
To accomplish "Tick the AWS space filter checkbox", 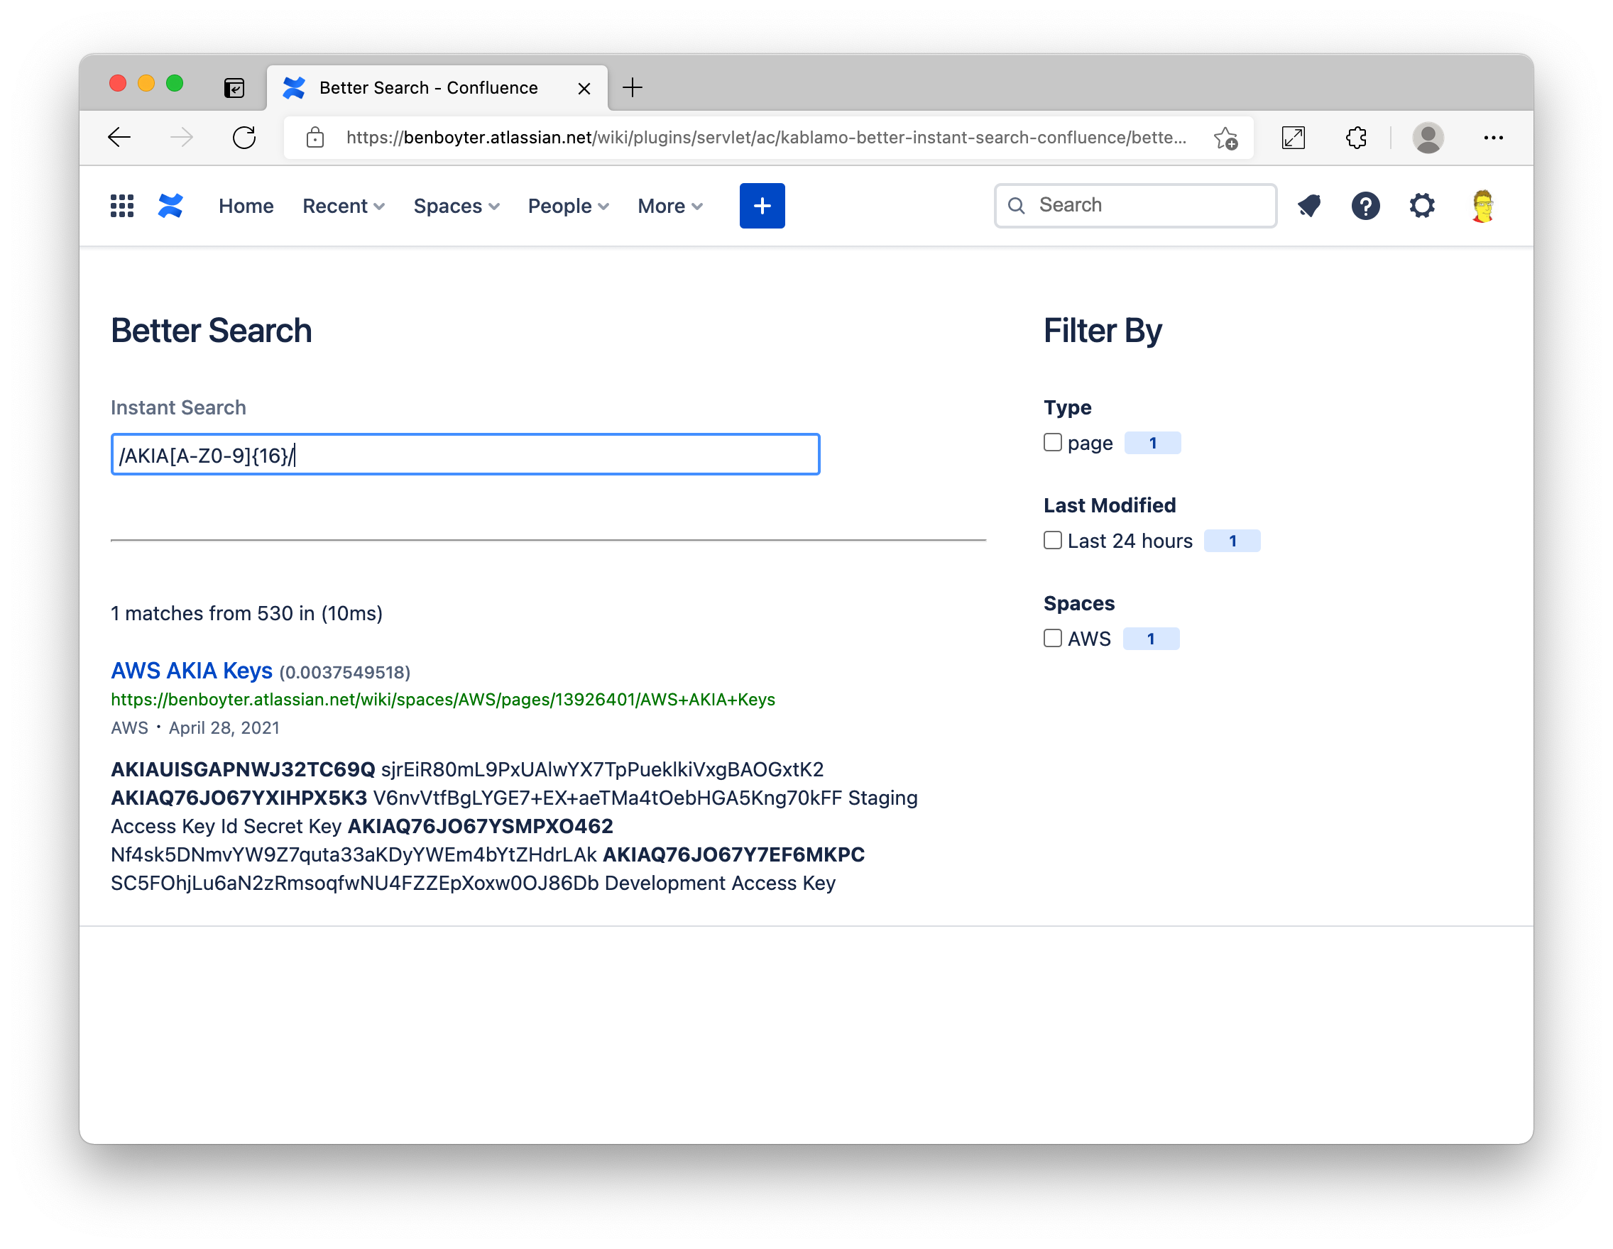I will [x=1052, y=638].
